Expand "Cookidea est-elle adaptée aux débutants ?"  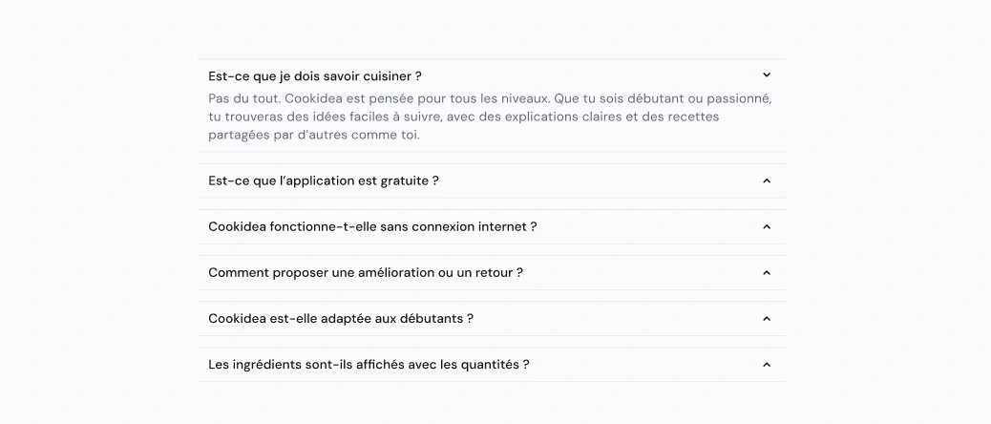[492, 319]
